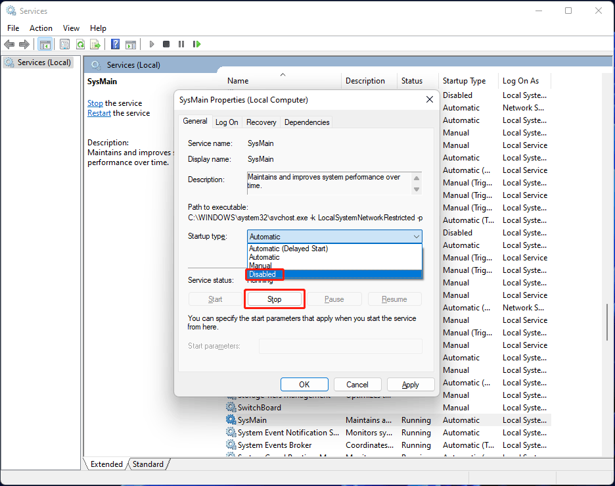Click the Refresh icon in the toolbar
The width and height of the screenshot is (615, 486).
pyautogui.click(x=80, y=44)
